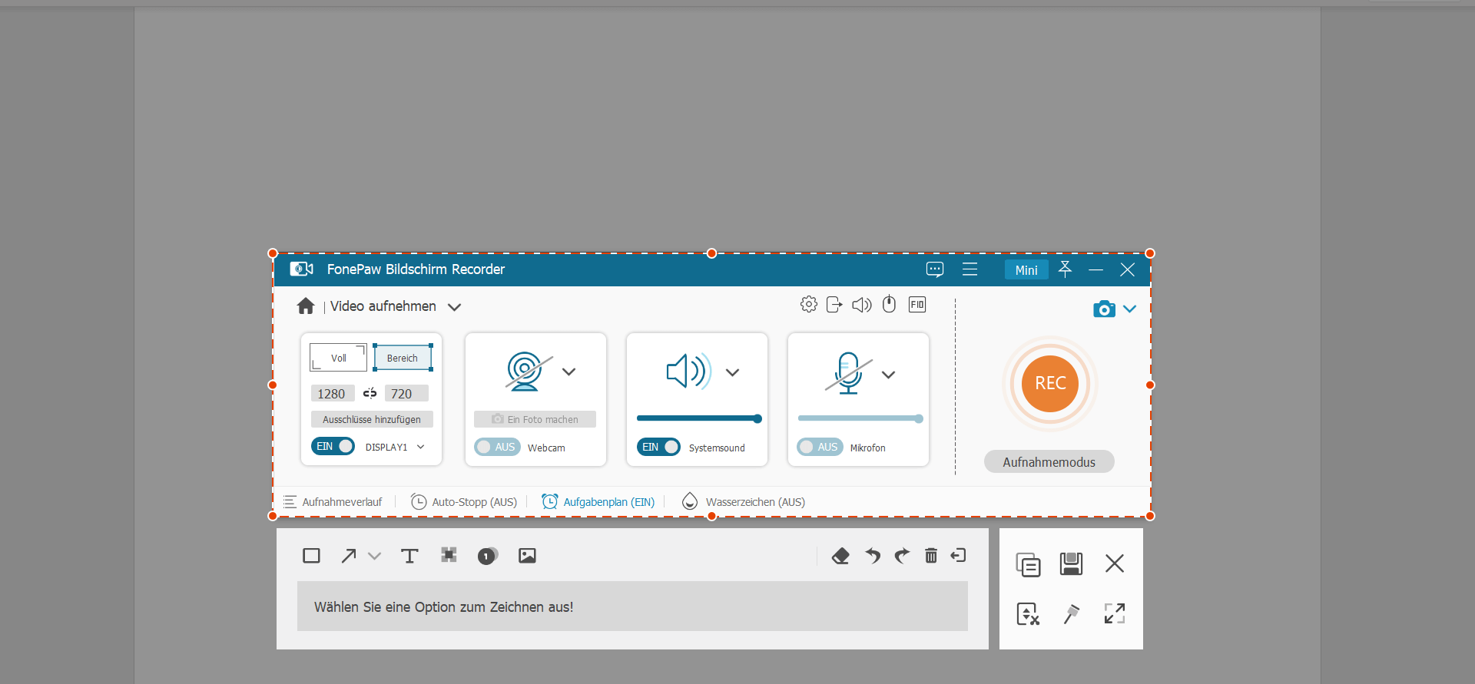This screenshot has height=684, width=1475.
Task: Adjust the Systemsound volume slider
Action: [699, 418]
